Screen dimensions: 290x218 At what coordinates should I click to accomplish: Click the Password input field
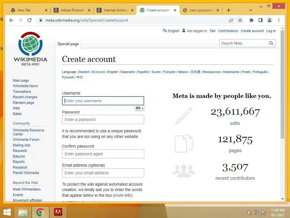(103, 120)
